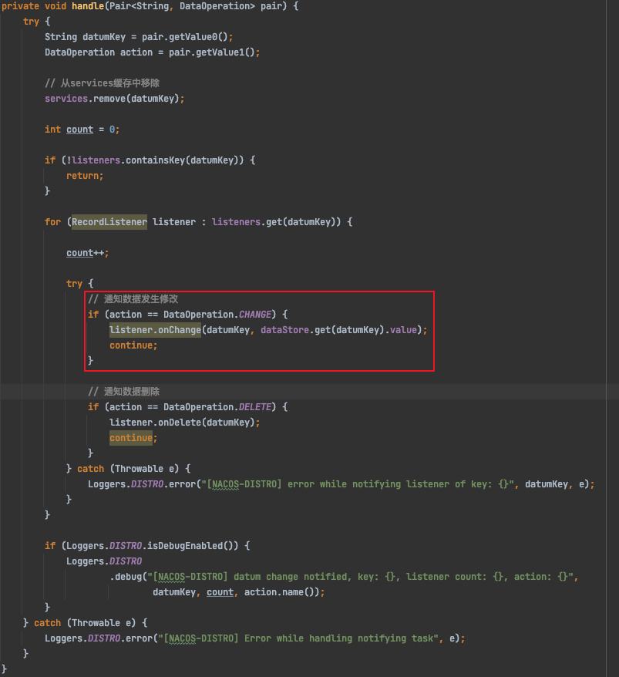Click the underlined count in debug arguments
This screenshot has height=677, width=619.
click(220, 592)
